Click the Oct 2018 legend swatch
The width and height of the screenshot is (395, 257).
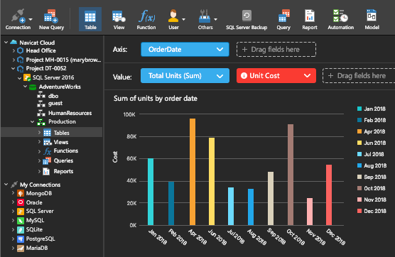[359, 188]
